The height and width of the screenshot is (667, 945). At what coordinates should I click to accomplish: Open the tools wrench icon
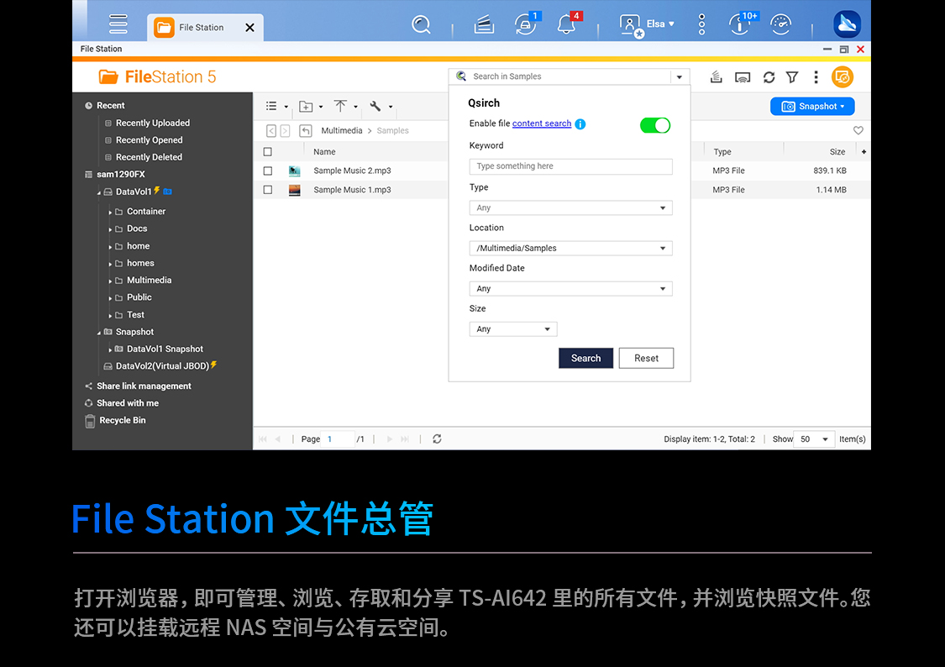375,107
